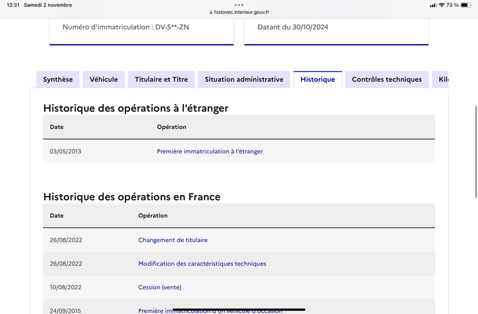
Task: Click the 'Datant du 30/10/2024' text
Action: pyautogui.click(x=293, y=27)
